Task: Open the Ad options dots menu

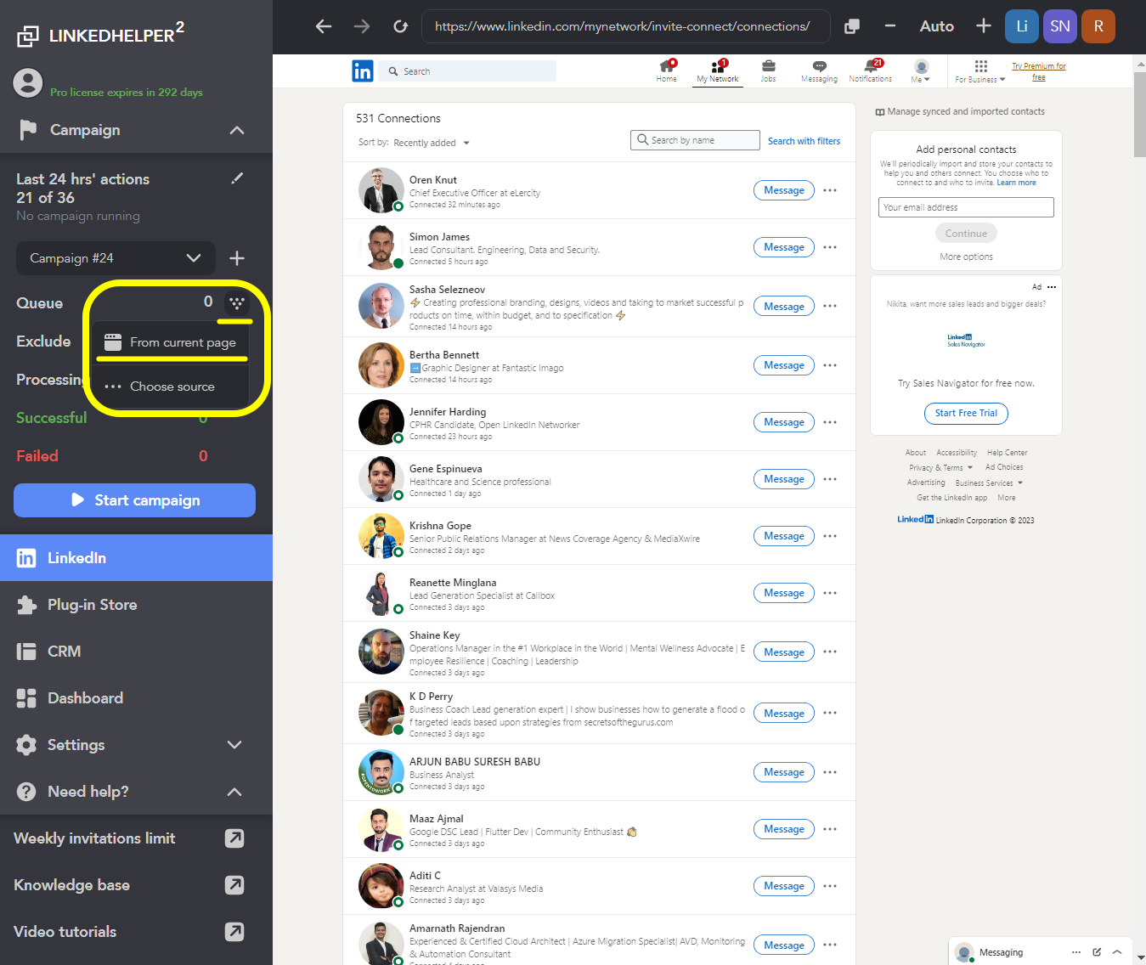Action: 1052,287
